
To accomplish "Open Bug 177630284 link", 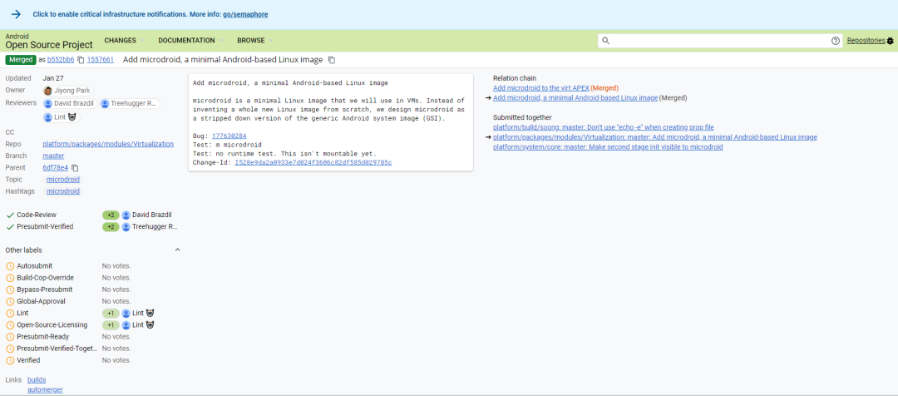I will coord(229,135).
